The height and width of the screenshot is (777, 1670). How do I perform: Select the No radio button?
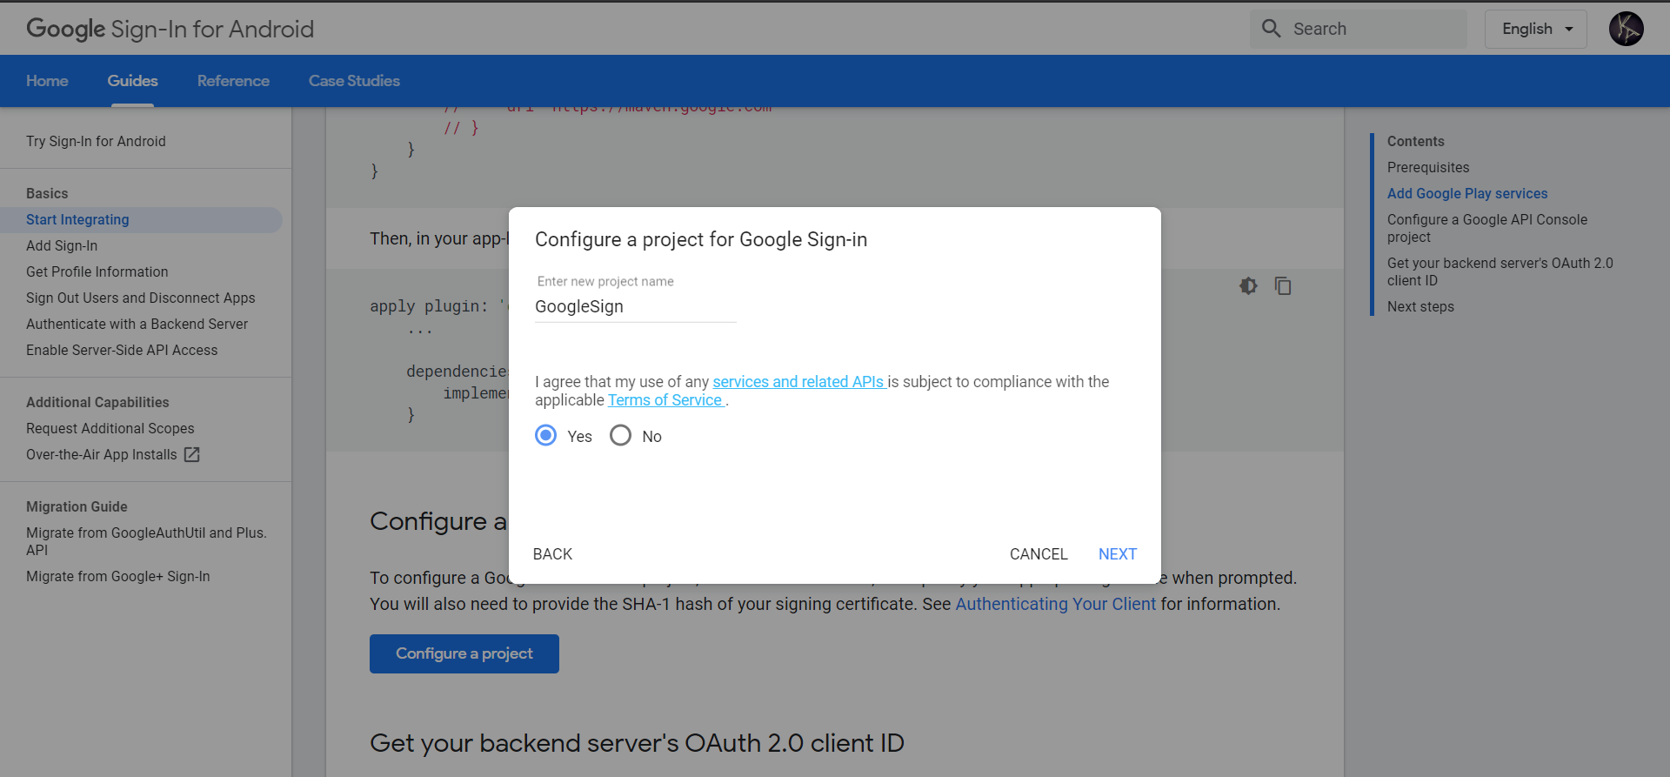[620, 435]
